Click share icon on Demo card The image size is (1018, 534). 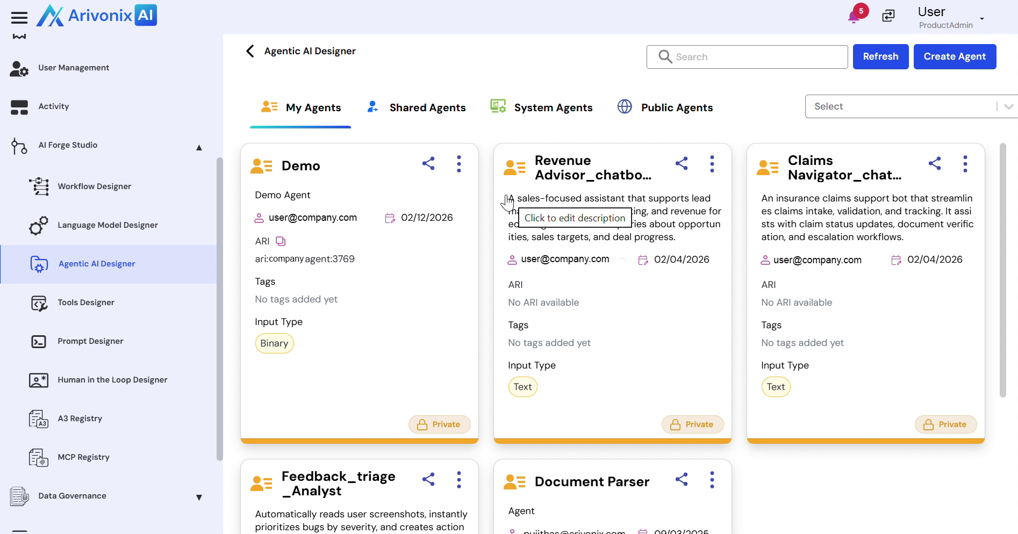[x=428, y=164]
